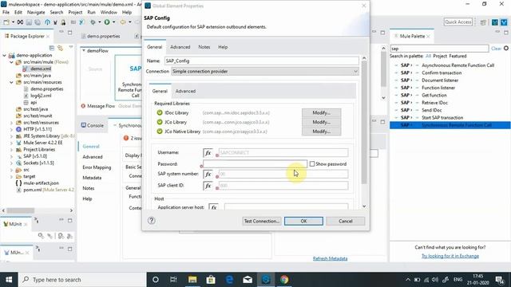Modify the IDoc Library
Screen dimensions: 511x287
pos(321,112)
